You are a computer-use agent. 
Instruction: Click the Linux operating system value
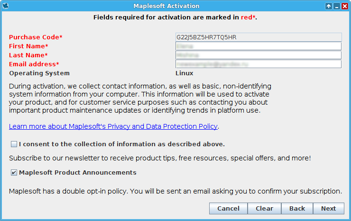[x=184, y=73]
